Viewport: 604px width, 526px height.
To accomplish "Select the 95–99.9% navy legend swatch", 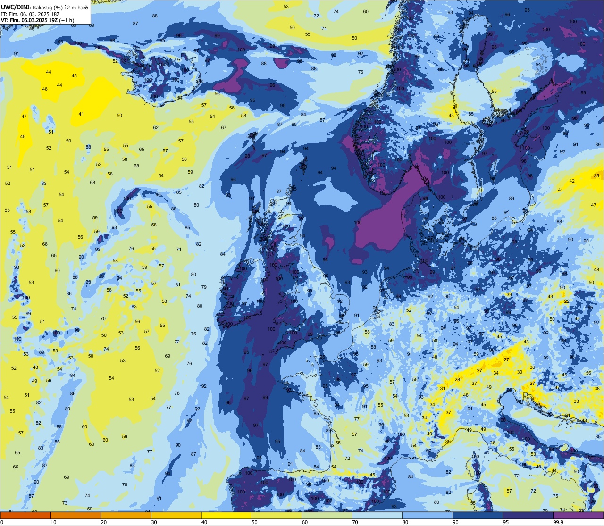I will (x=528, y=516).
